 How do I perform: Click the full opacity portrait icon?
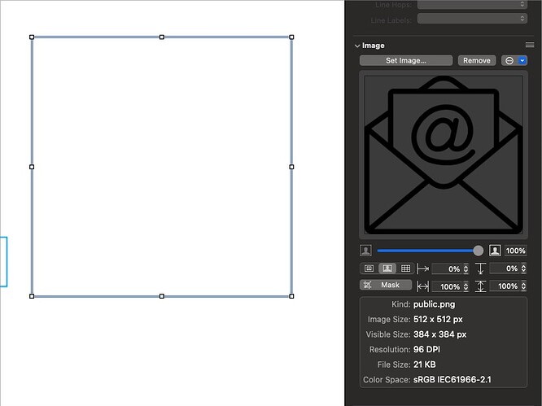495,251
